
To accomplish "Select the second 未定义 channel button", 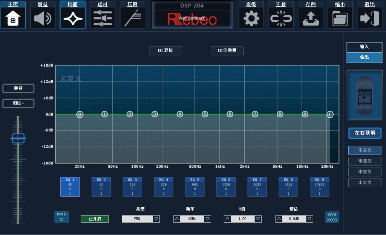I will [365, 161].
